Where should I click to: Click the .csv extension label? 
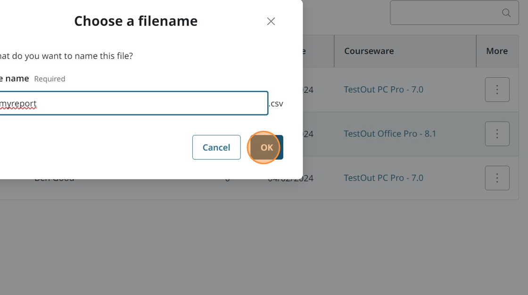(x=276, y=104)
